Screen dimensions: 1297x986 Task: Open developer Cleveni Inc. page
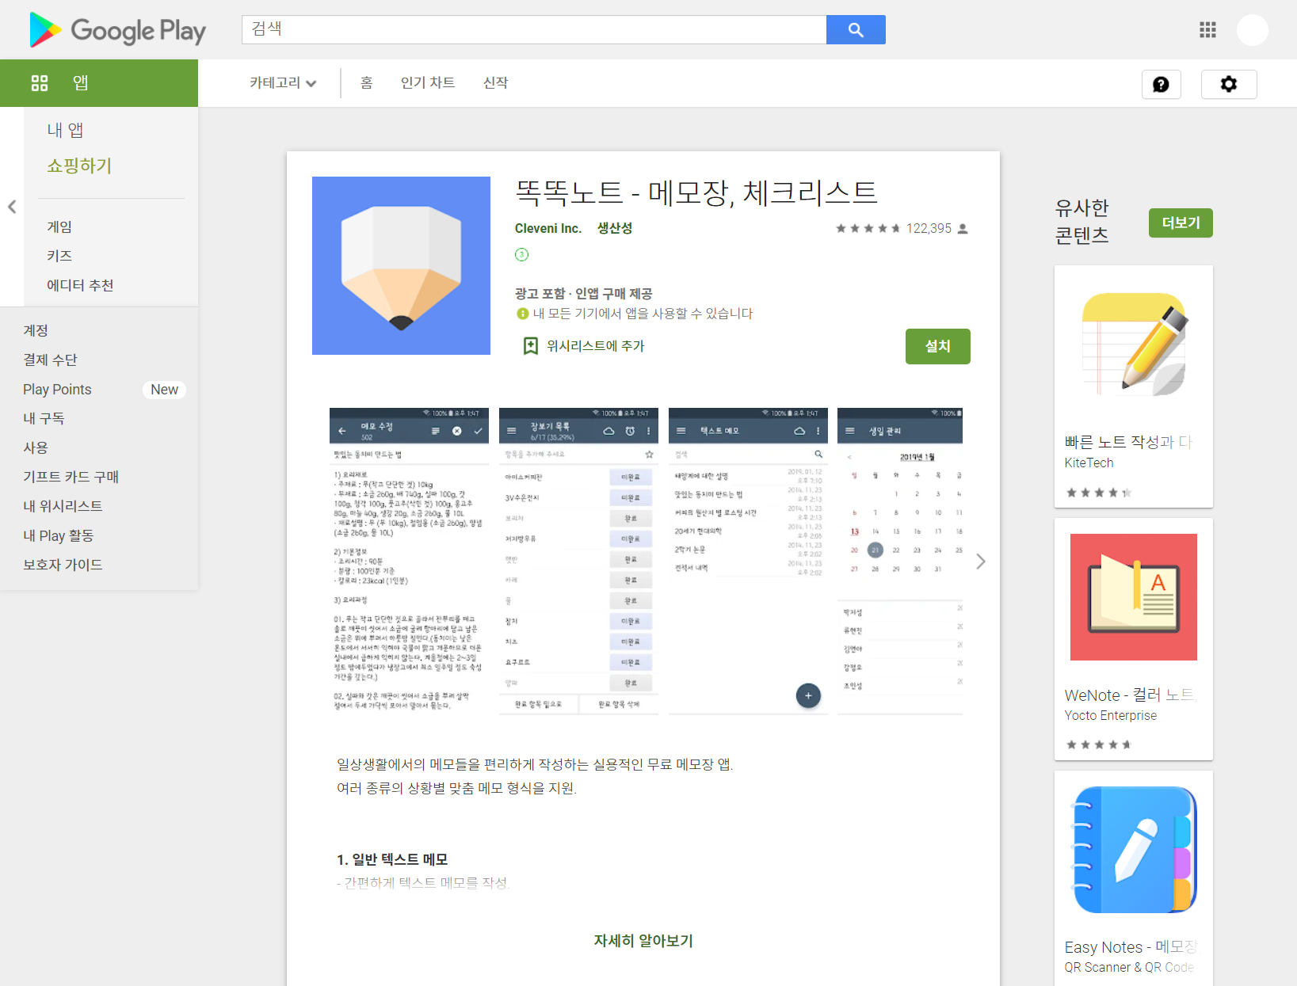pos(548,228)
